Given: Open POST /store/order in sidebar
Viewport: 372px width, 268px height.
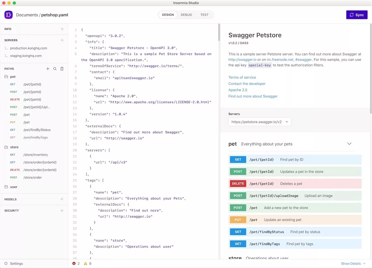Looking at the screenshot, I should [x=34, y=177].
